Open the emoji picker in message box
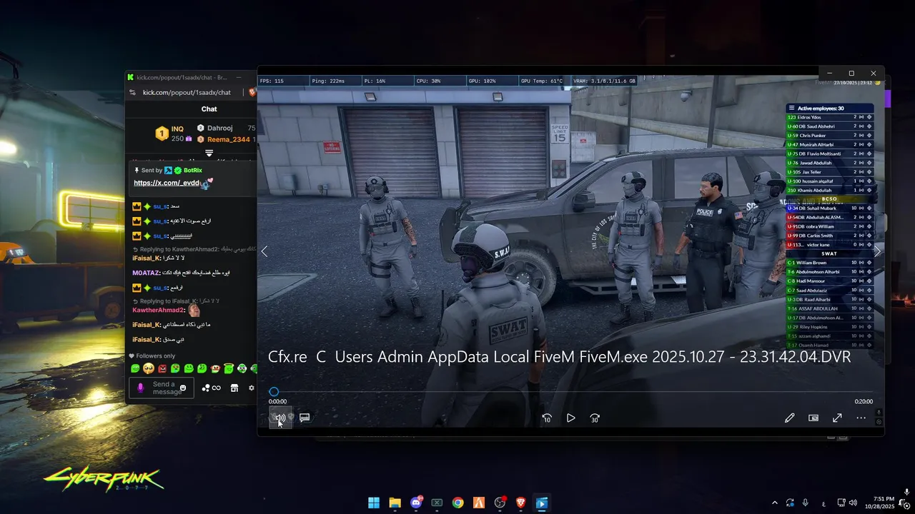 (183, 388)
